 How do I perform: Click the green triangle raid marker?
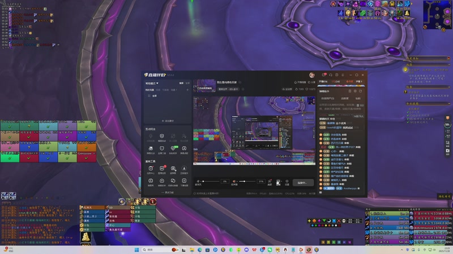pyautogui.click(x=324, y=221)
